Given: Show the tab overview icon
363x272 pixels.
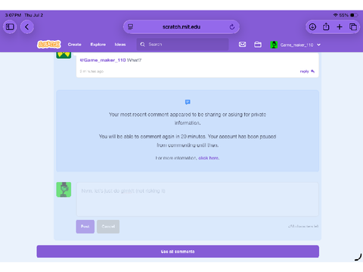Looking at the screenshot, I should (x=353, y=26).
